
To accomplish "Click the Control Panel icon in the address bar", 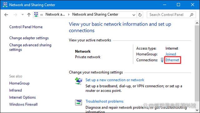I will click(x=36, y=15).
